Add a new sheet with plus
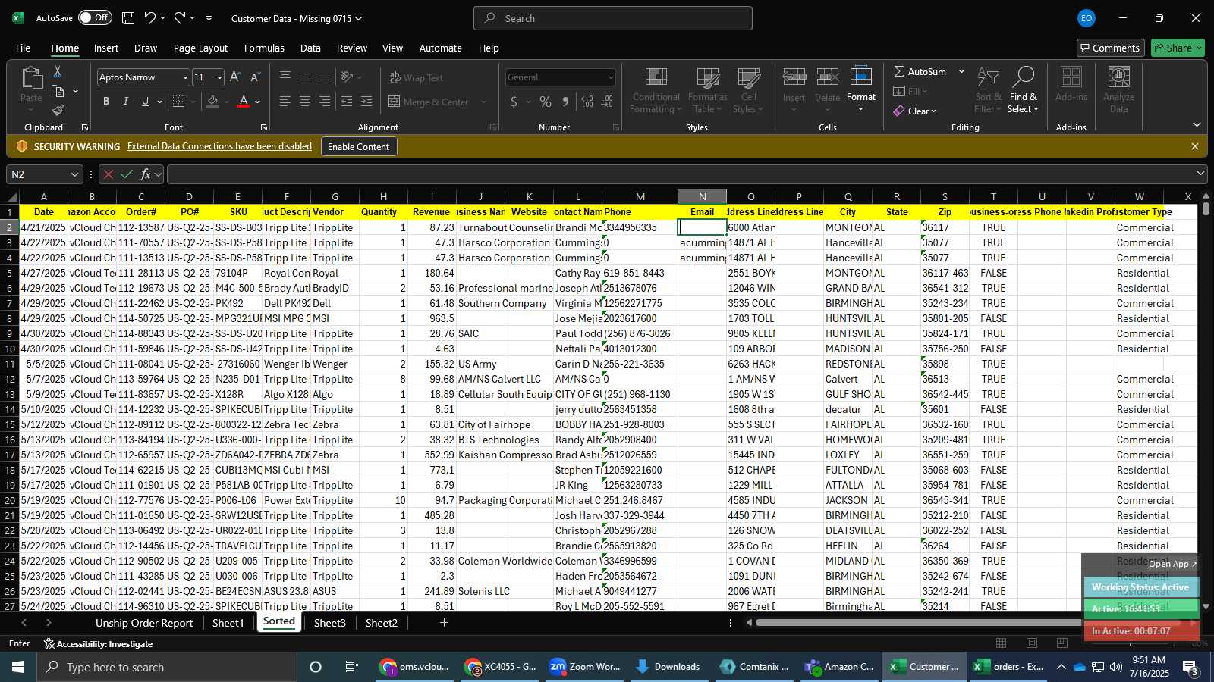Image resolution: width=1214 pixels, height=682 pixels. 444,623
